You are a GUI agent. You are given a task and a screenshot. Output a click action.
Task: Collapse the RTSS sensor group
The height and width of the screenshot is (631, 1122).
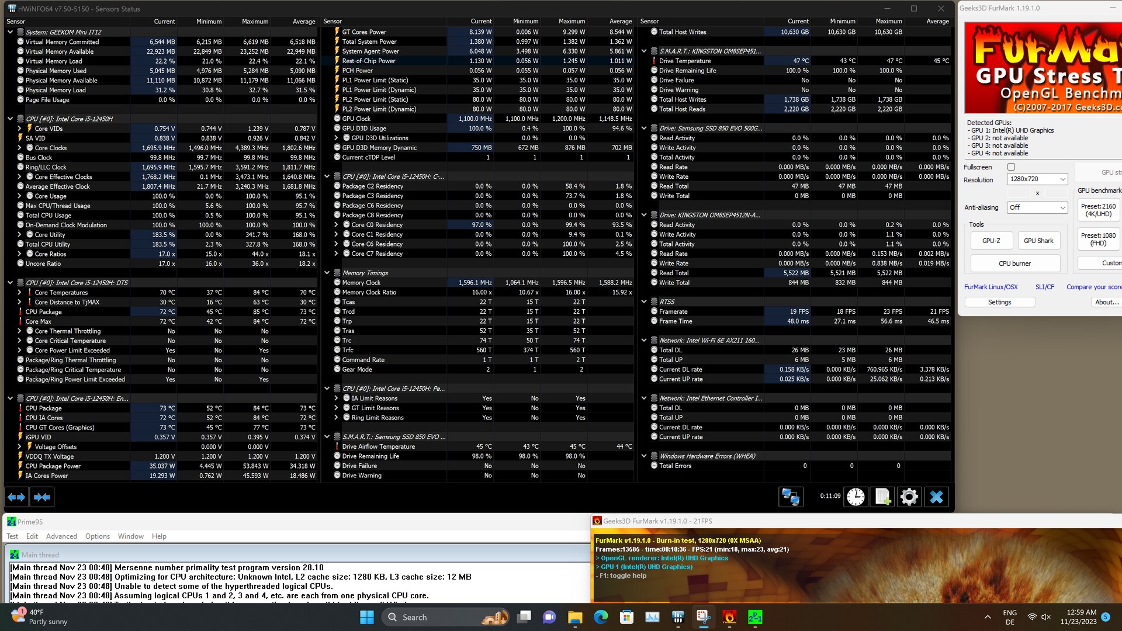644,302
